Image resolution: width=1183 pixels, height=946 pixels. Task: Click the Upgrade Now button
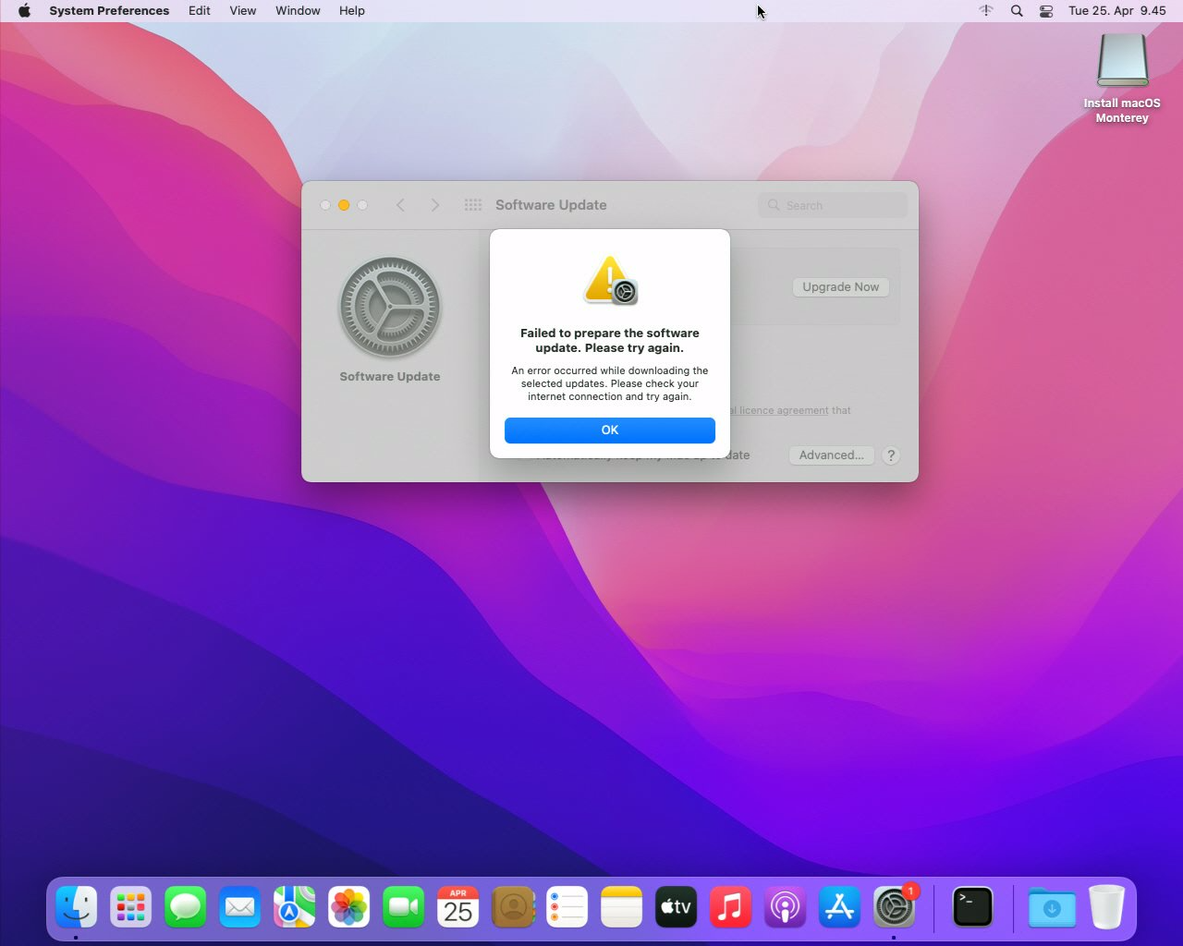[841, 287]
